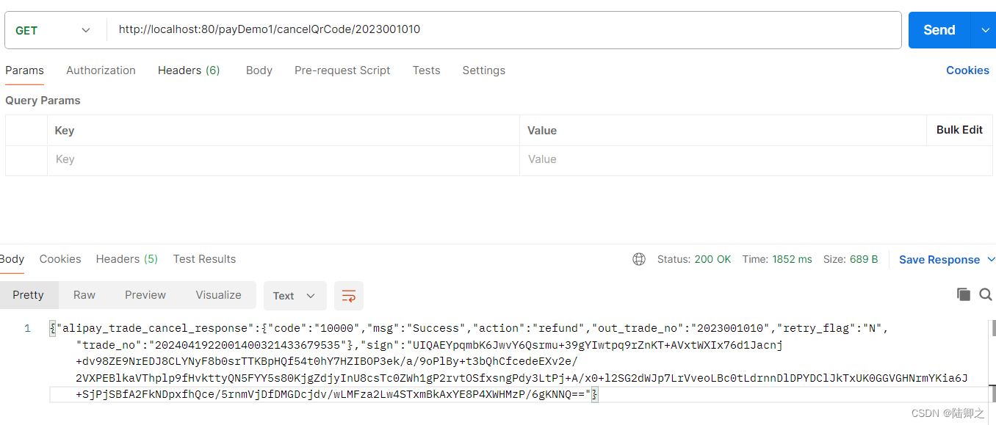Click the Time: 1852 ms text
The height and width of the screenshot is (425, 996).
[x=777, y=259]
